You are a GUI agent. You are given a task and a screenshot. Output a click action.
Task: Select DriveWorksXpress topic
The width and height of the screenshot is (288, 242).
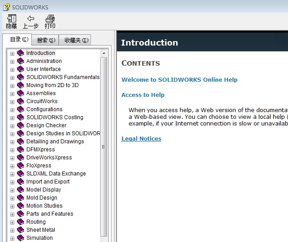coord(49,158)
